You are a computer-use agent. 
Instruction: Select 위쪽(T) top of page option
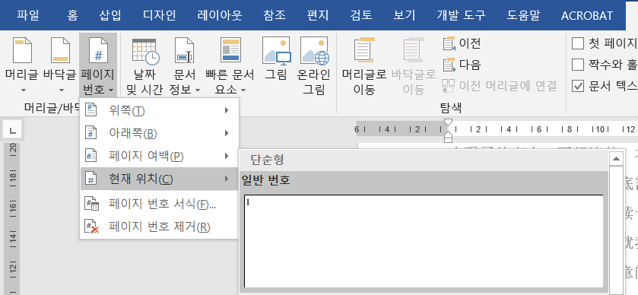point(159,110)
